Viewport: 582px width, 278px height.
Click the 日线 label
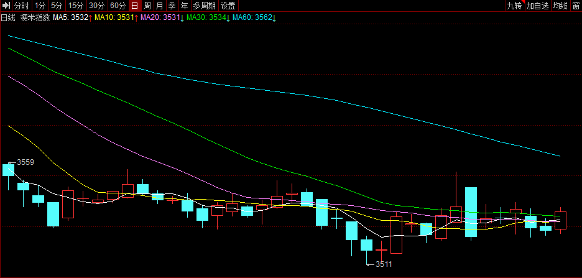pyautogui.click(x=8, y=17)
